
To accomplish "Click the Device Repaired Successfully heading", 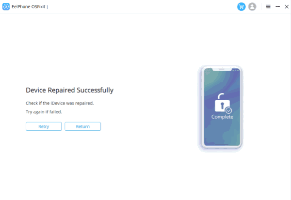I will tap(69, 90).
